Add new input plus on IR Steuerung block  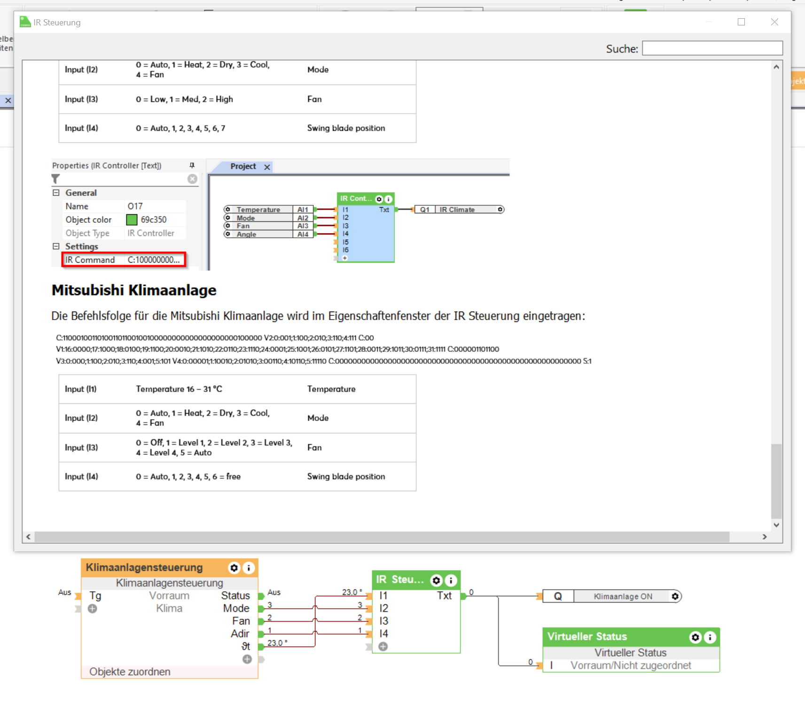pyautogui.click(x=383, y=647)
